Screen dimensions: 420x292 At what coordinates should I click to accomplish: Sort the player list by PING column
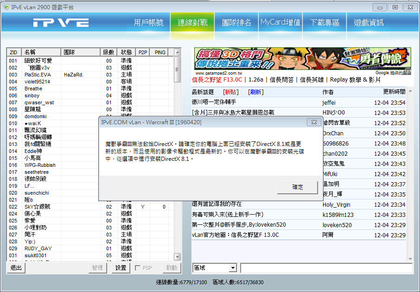coord(160,52)
